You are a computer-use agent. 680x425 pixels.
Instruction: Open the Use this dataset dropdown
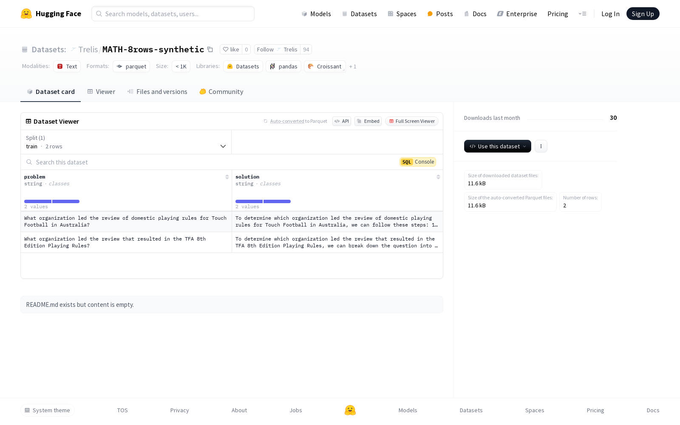pyautogui.click(x=498, y=146)
